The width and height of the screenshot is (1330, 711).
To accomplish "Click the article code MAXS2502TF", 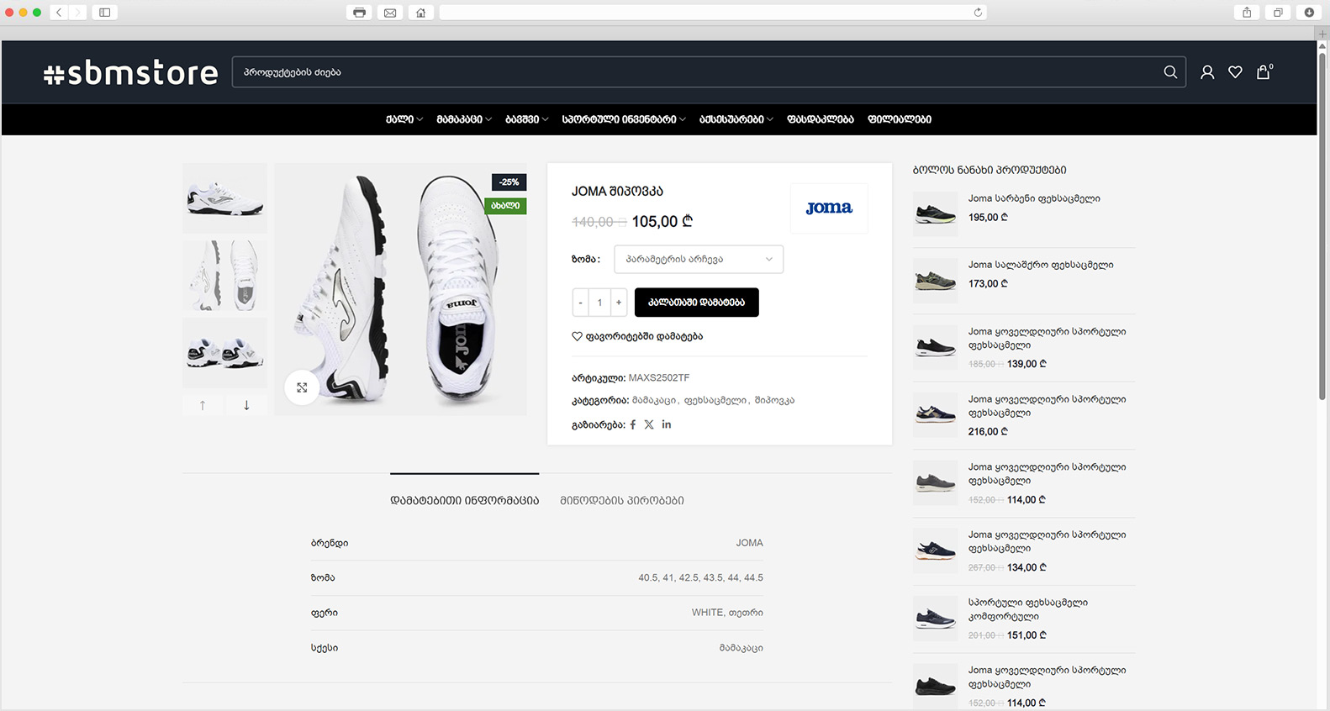I will (x=659, y=378).
